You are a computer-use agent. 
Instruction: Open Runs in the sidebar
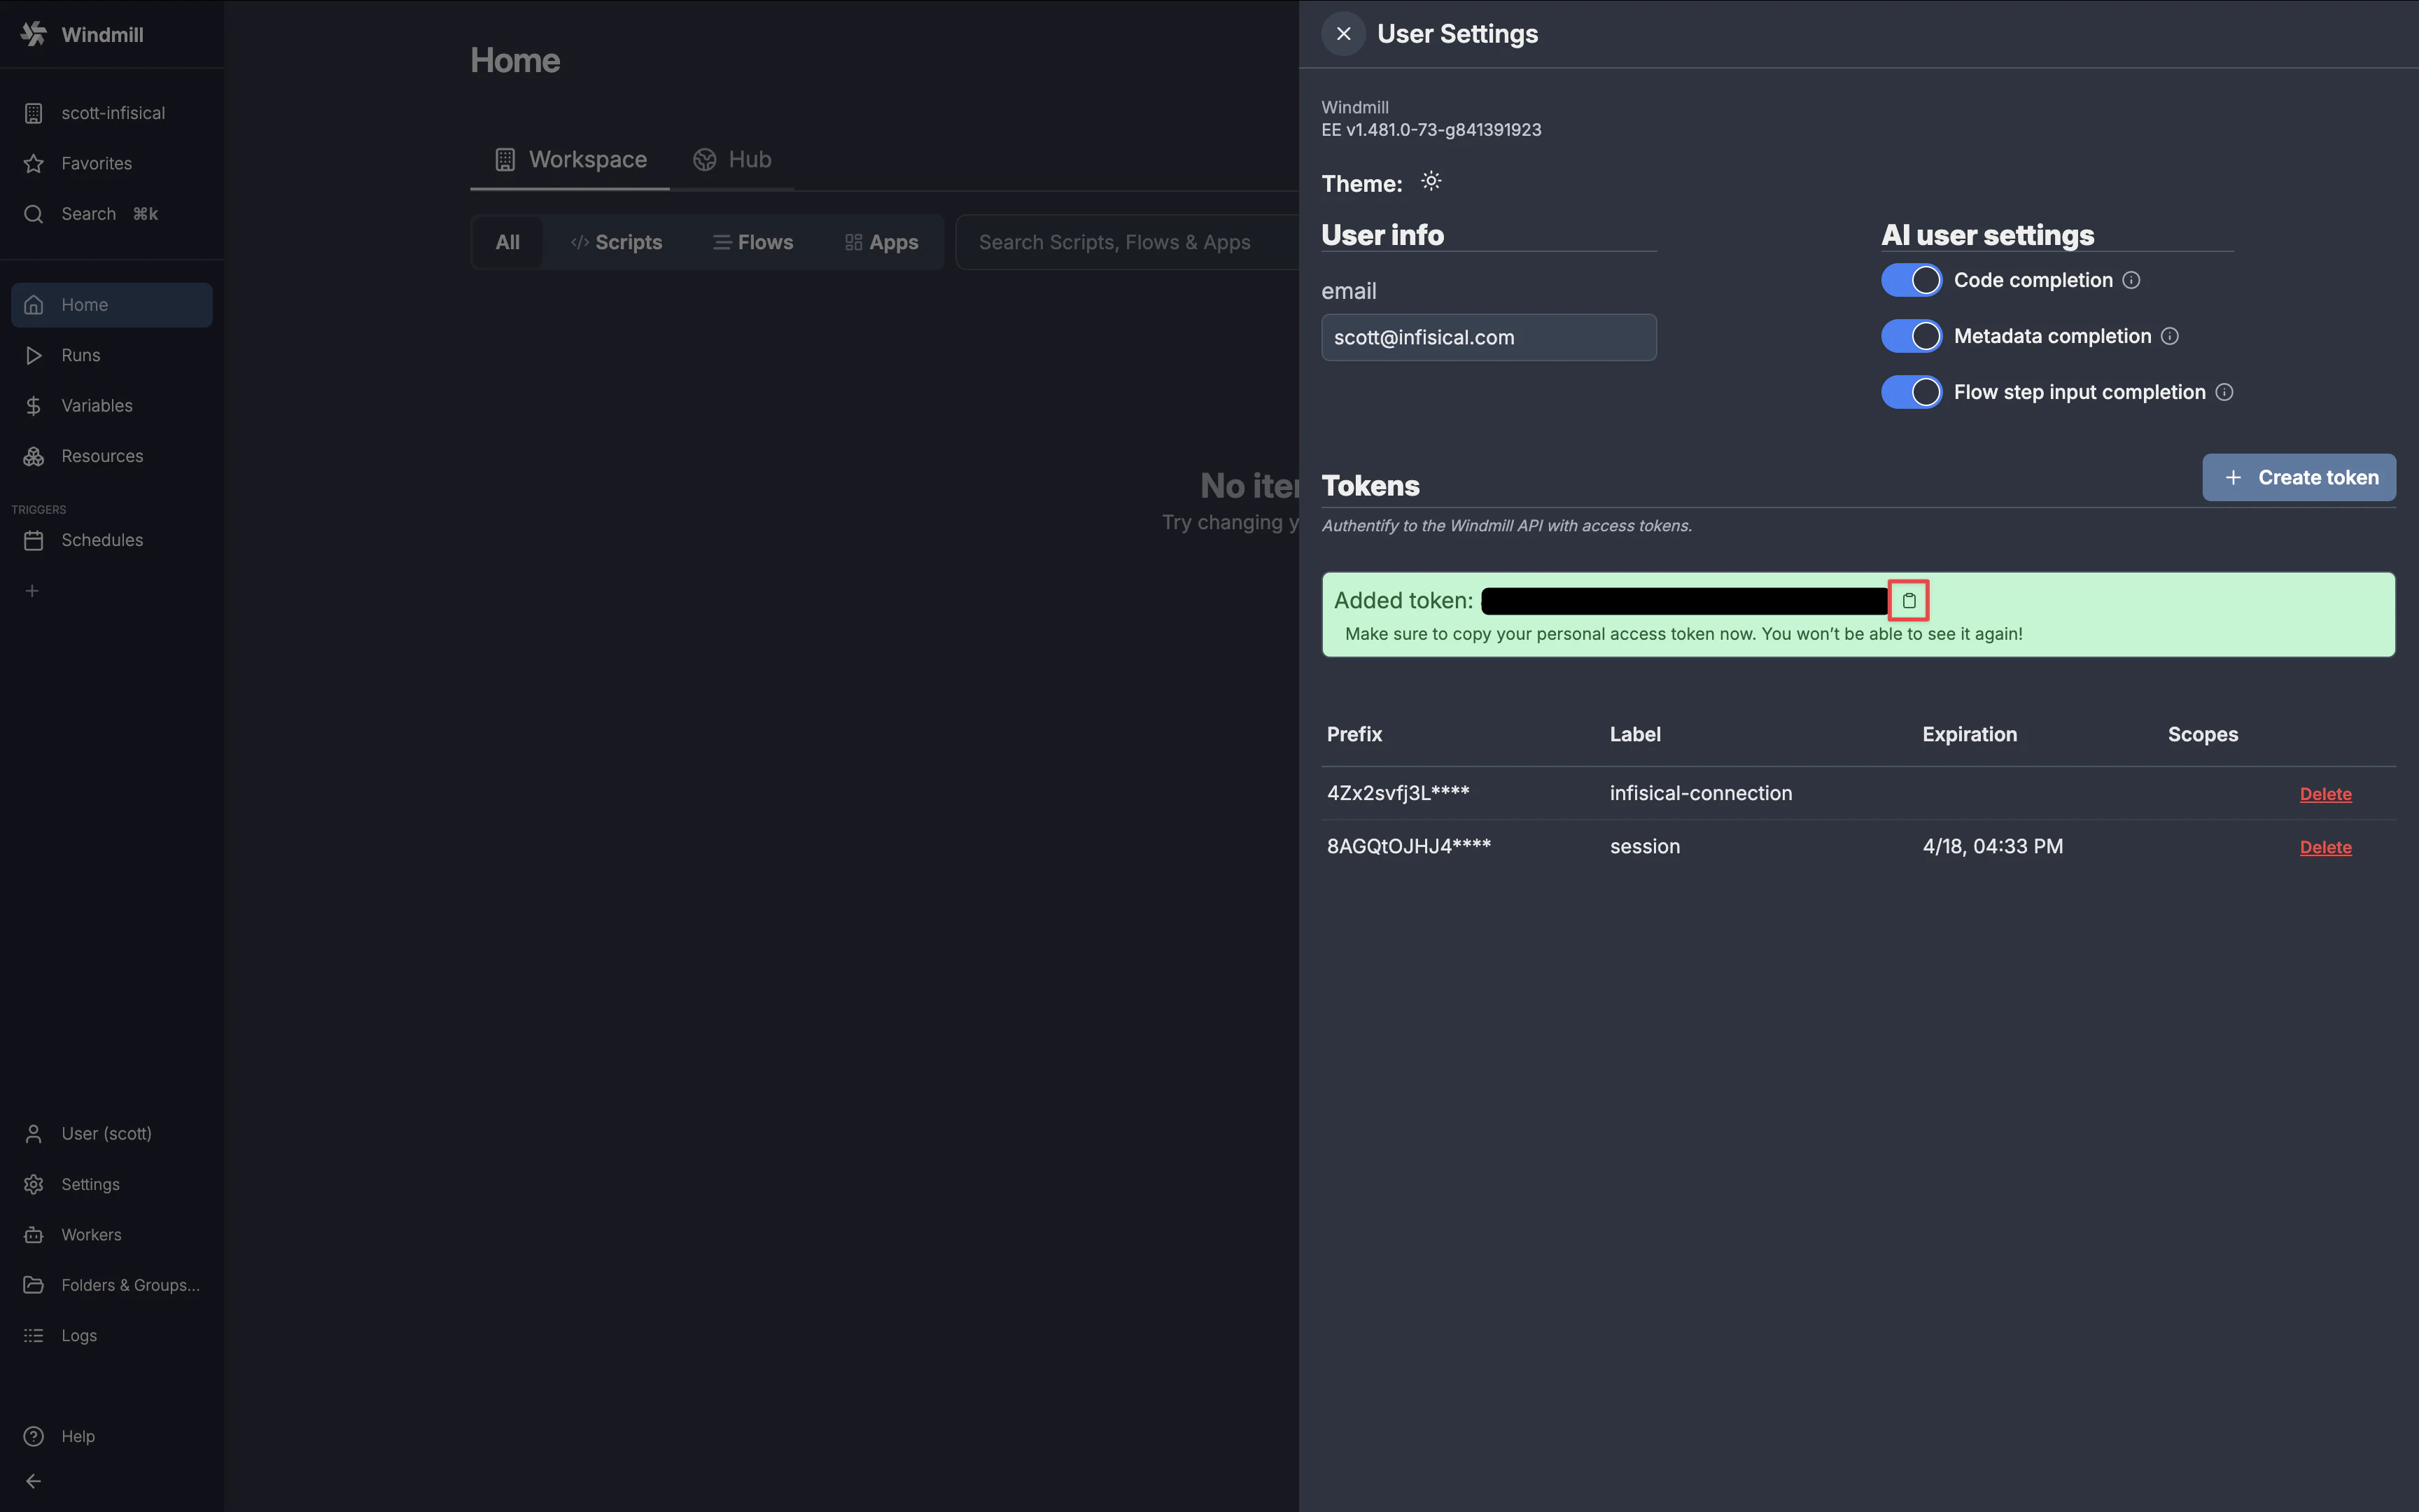tap(112, 355)
